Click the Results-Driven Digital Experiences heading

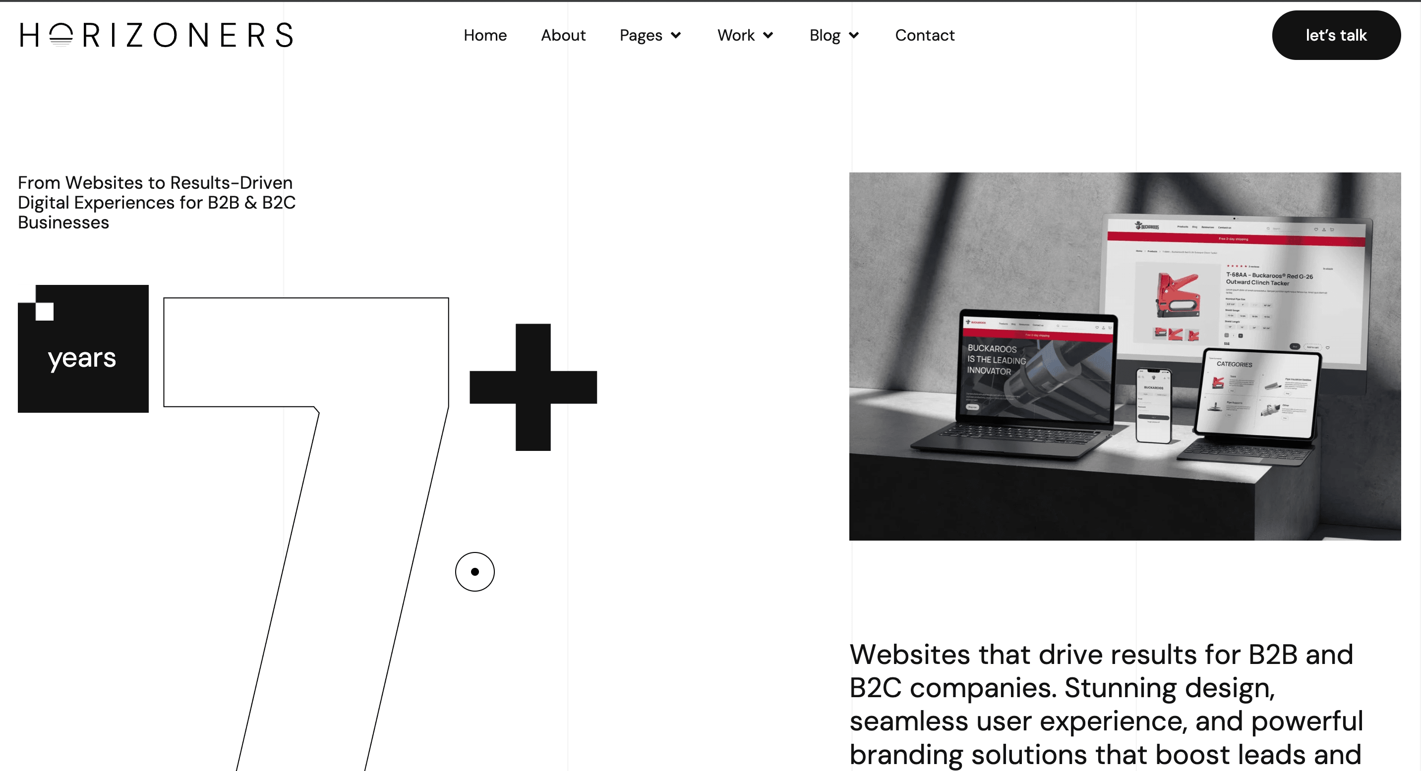tap(157, 202)
